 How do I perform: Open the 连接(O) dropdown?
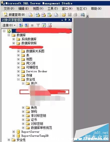coord(9,25)
